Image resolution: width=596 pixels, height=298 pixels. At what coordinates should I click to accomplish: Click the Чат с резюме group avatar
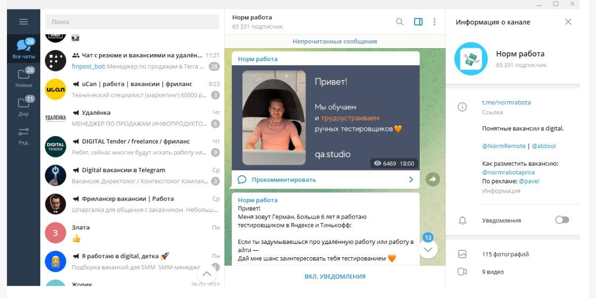click(x=56, y=61)
